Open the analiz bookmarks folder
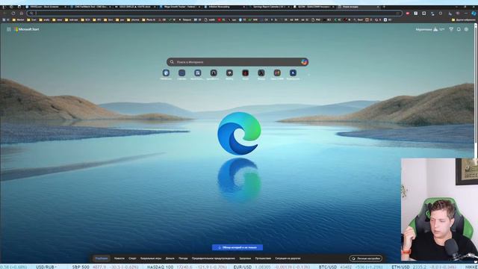 coord(44,20)
